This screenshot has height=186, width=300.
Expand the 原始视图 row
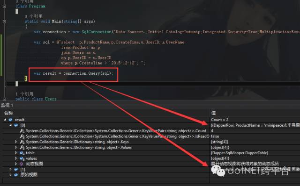point(10,175)
